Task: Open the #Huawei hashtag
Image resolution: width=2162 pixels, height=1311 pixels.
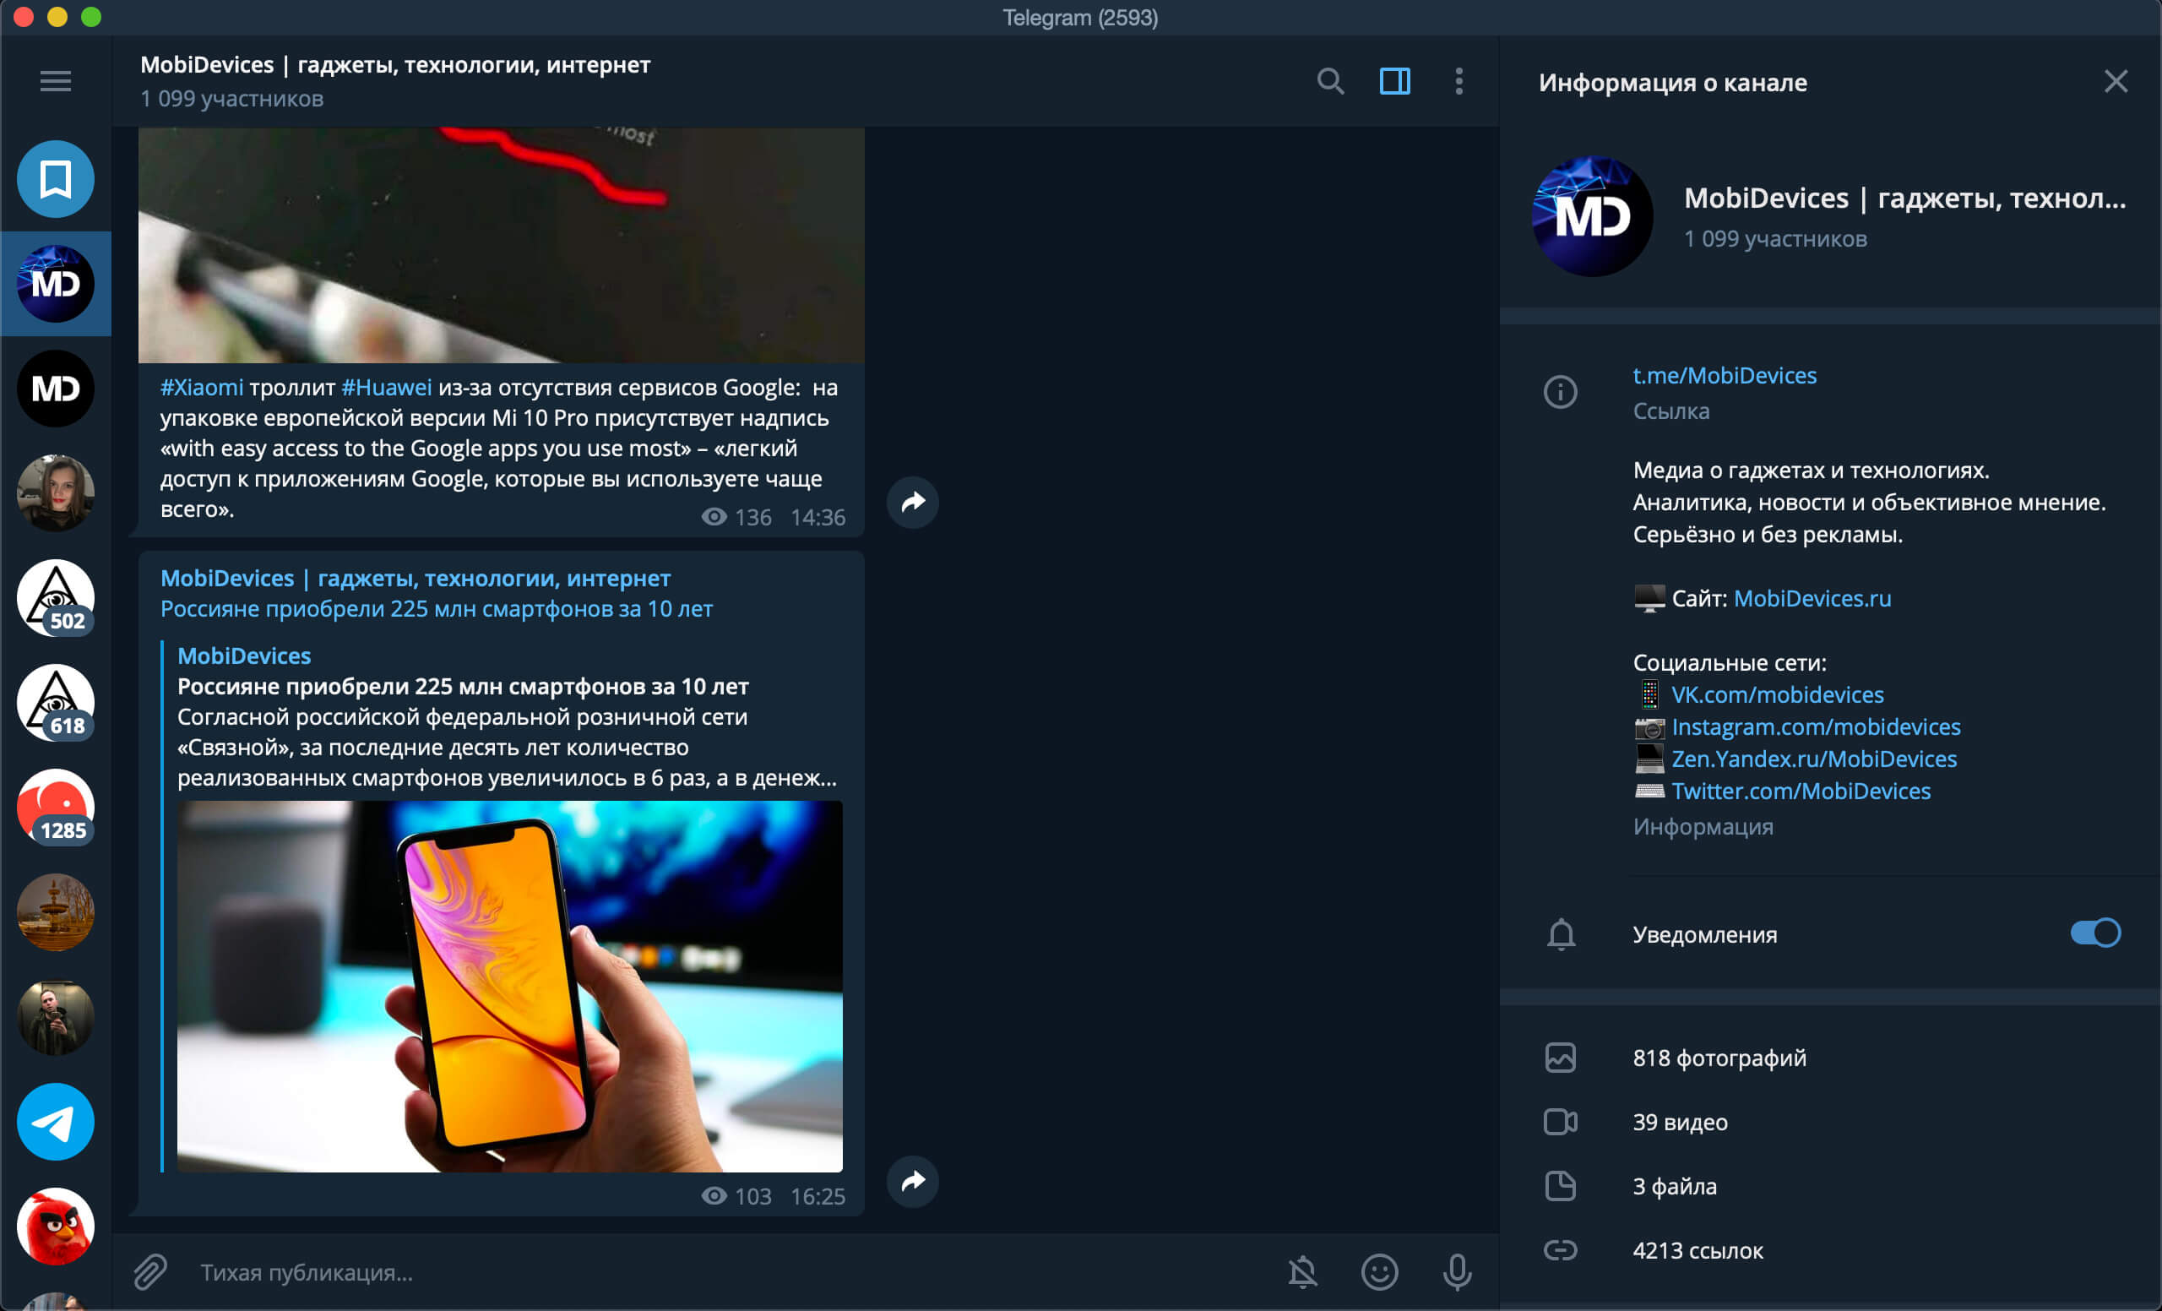Action: coord(386,387)
